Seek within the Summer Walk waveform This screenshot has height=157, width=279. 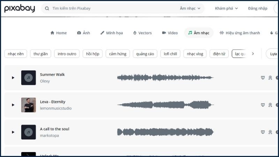[x=165, y=77]
